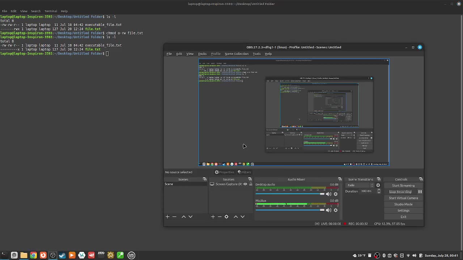Undock the Scene Transitions panel
463x260 pixels.
coord(379,179)
